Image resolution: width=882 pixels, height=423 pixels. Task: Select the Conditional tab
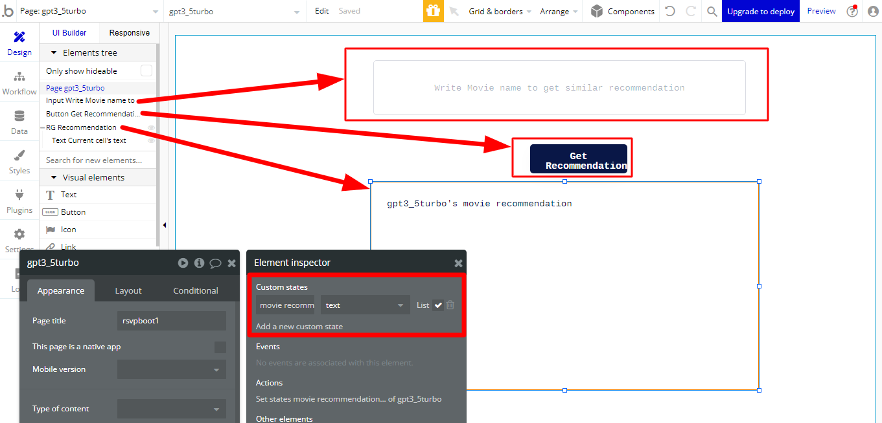[196, 290]
